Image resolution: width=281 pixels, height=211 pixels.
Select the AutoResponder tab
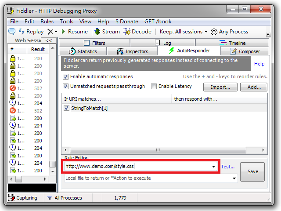point(189,51)
